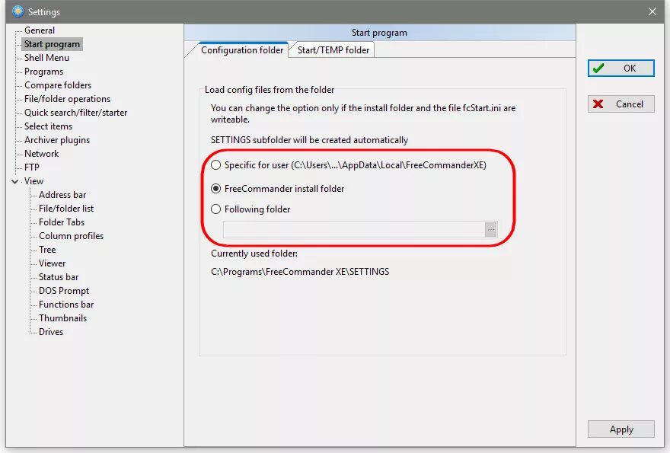This screenshot has height=453, width=670.
Task: Click the Apply button
Action: point(621,429)
